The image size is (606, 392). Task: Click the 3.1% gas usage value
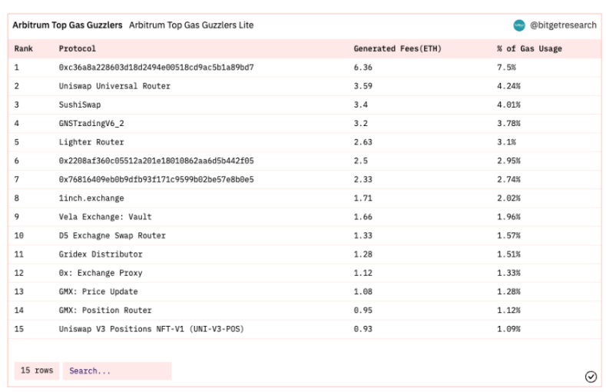point(506,142)
